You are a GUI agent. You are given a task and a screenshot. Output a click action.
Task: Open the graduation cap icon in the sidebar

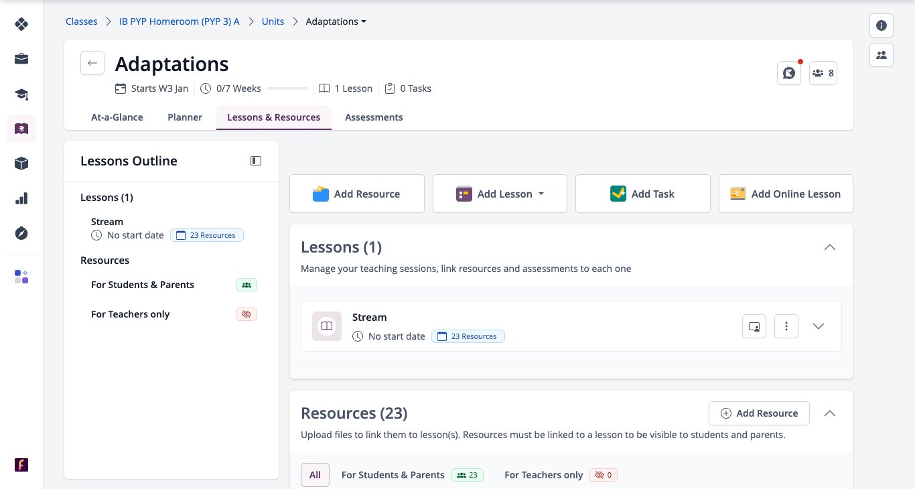(21, 94)
